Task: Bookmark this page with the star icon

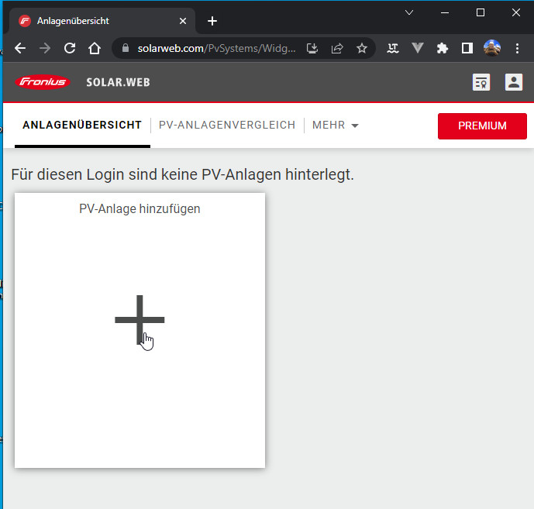Action: pyautogui.click(x=362, y=48)
